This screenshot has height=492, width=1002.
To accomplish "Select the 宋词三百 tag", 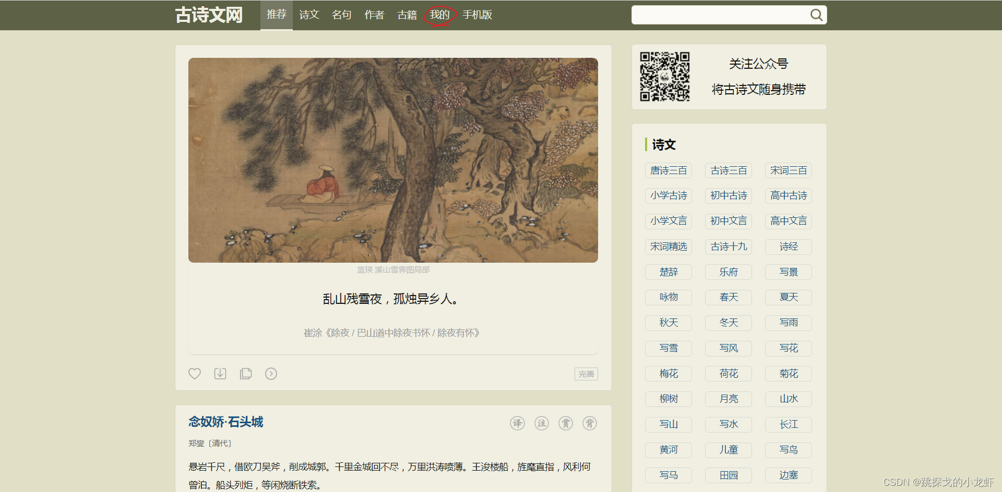I will coord(789,170).
